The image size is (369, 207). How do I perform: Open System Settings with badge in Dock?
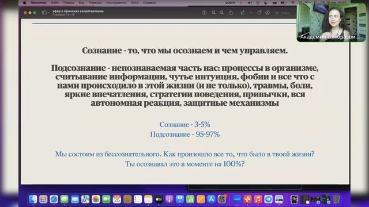point(221,200)
